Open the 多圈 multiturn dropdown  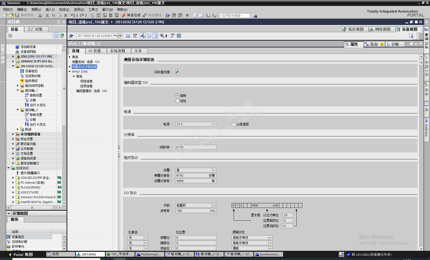coord(214,170)
